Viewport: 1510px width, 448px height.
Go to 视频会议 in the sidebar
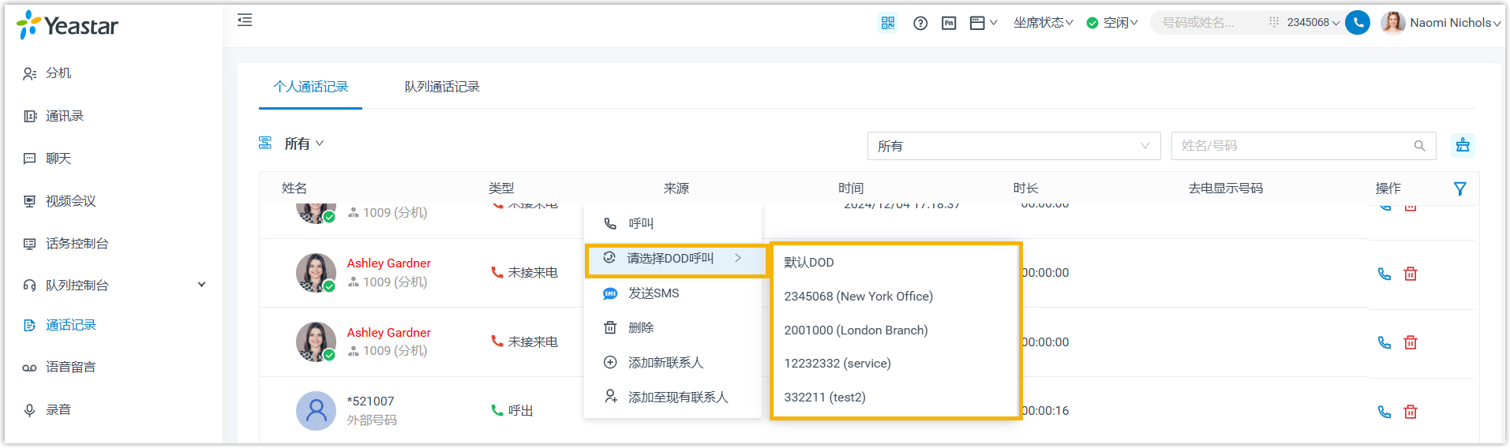(70, 201)
